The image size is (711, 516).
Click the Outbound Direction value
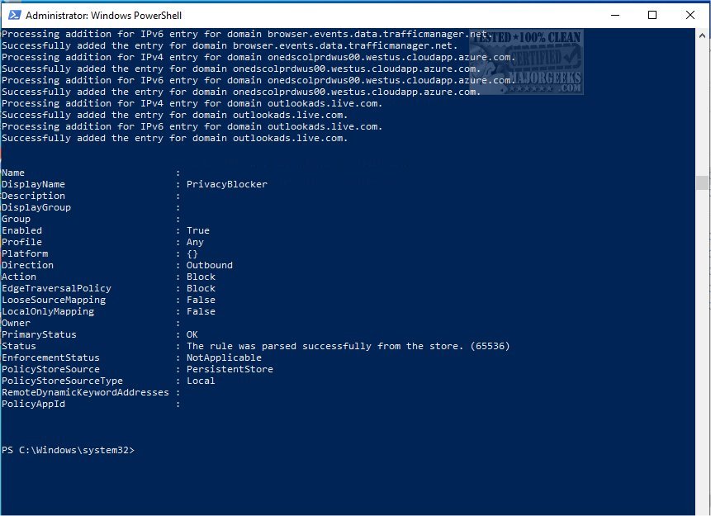tap(210, 265)
